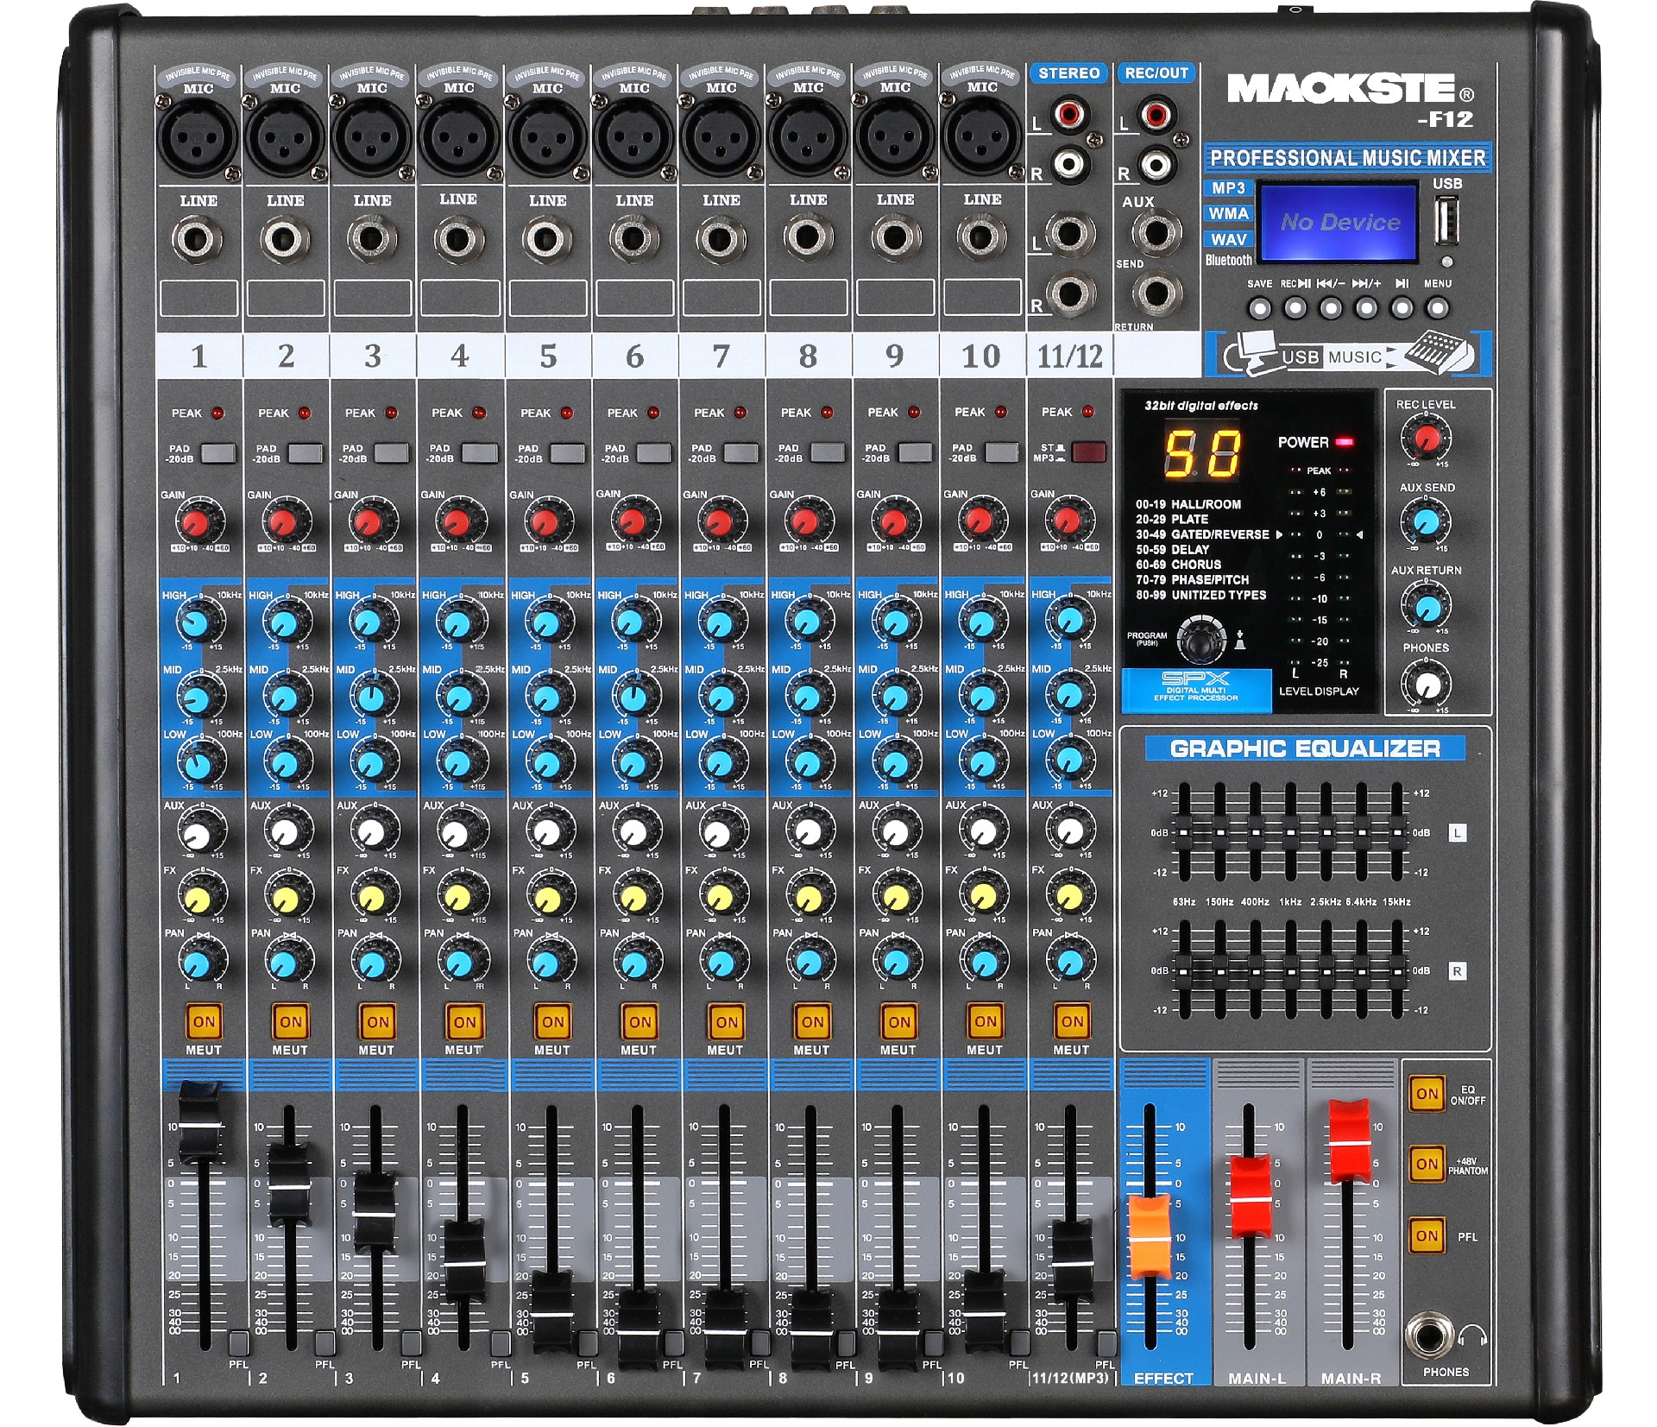Screen dimensions: 1657x1427
Task: Click channel 6 MID EQ knob
Action: [634, 696]
